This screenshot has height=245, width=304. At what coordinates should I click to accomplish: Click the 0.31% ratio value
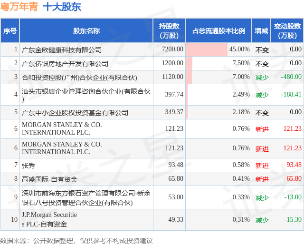(241, 219)
